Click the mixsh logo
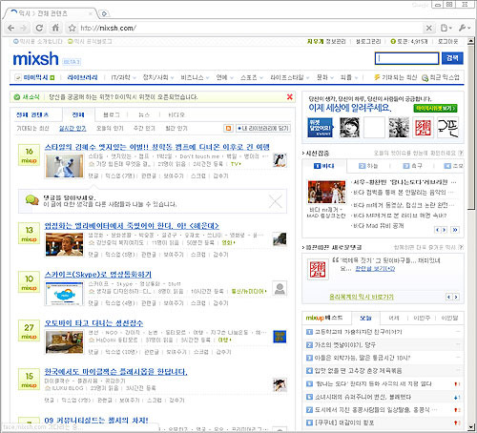Viewport: 477px width, 433px height. 35,59
